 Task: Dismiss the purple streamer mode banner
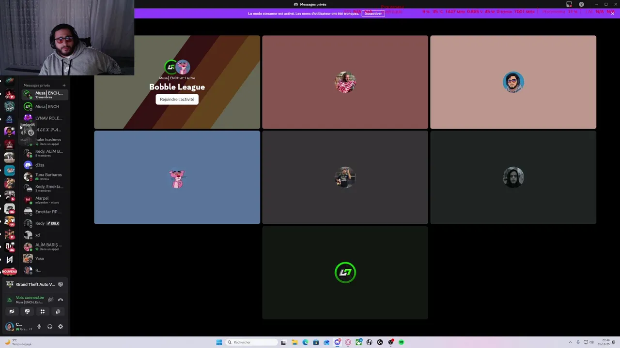coord(612,14)
